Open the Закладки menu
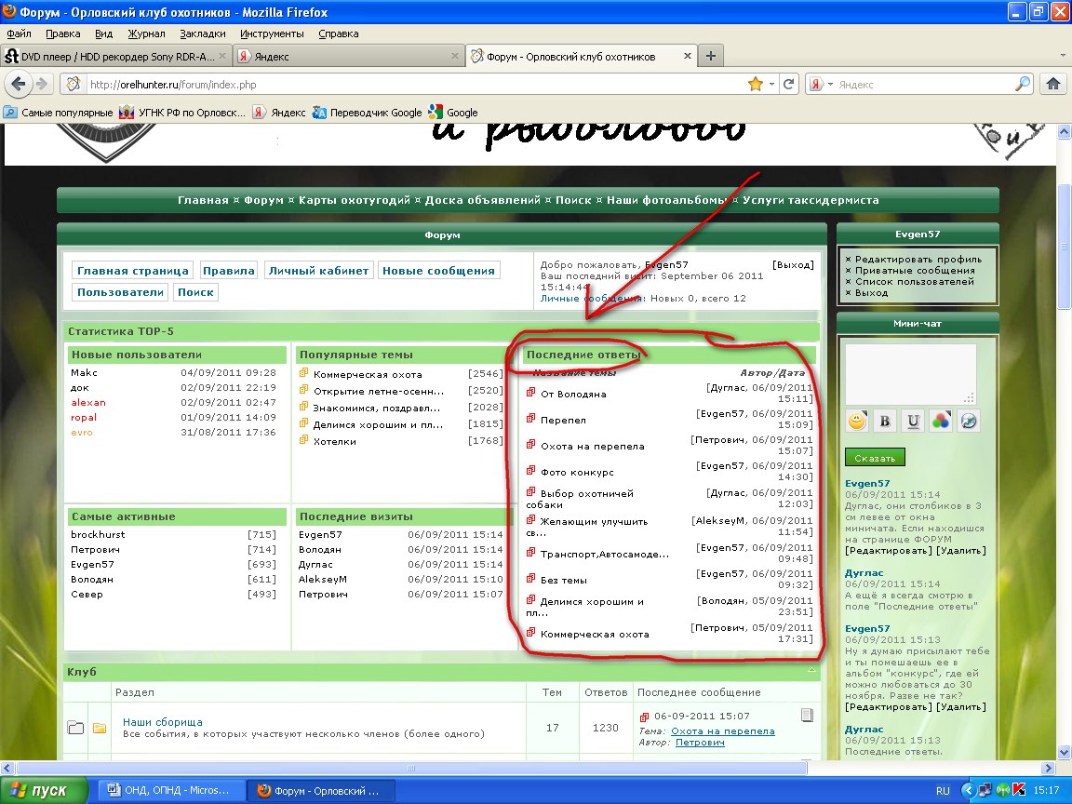This screenshot has height=804, width=1072. coord(202,33)
